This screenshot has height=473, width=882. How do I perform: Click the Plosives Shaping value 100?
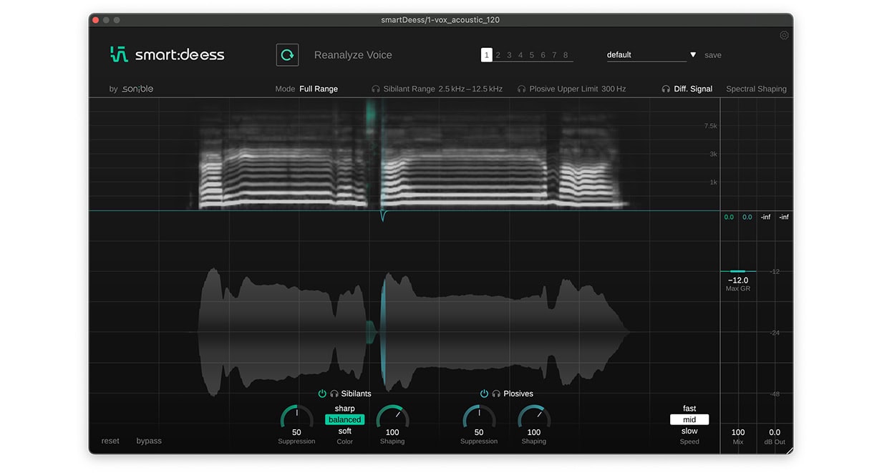pyautogui.click(x=534, y=432)
